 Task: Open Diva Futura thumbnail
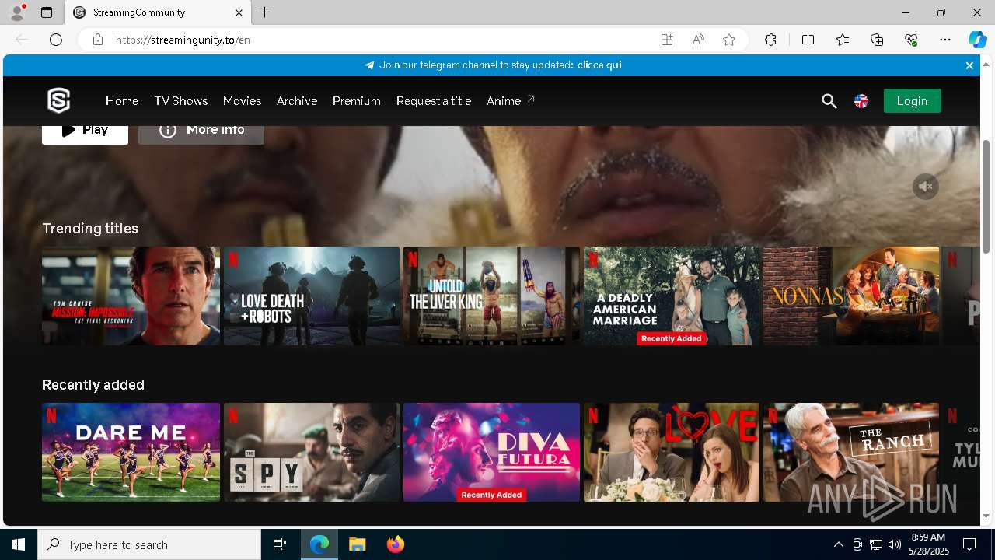[491, 452]
